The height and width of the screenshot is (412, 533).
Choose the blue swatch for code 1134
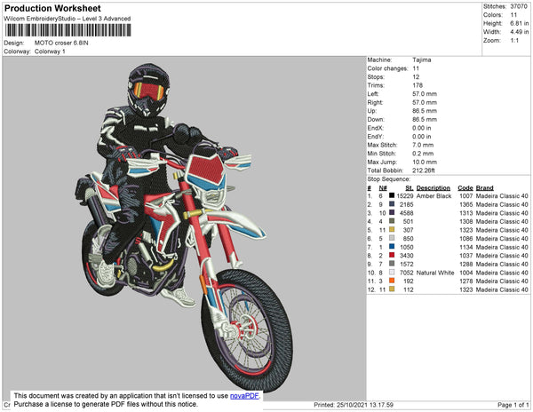(x=392, y=247)
